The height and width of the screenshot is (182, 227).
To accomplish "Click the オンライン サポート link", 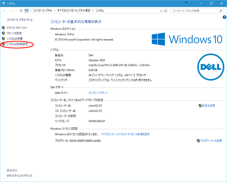I will point(98,93).
